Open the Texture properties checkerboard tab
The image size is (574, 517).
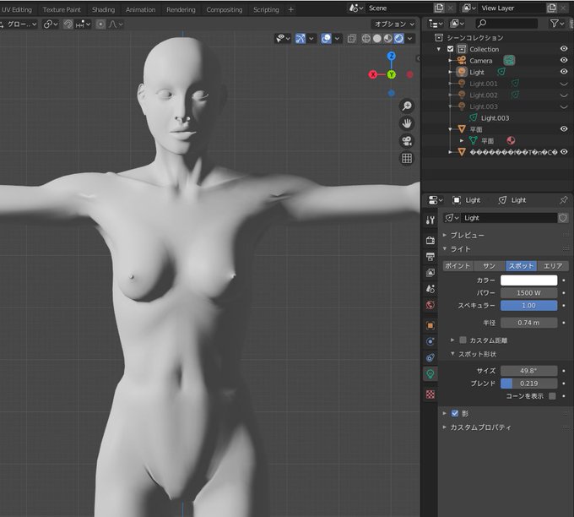[430, 394]
